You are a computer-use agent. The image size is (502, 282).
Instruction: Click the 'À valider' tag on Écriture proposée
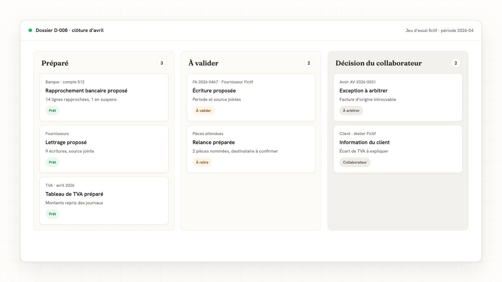click(x=203, y=111)
